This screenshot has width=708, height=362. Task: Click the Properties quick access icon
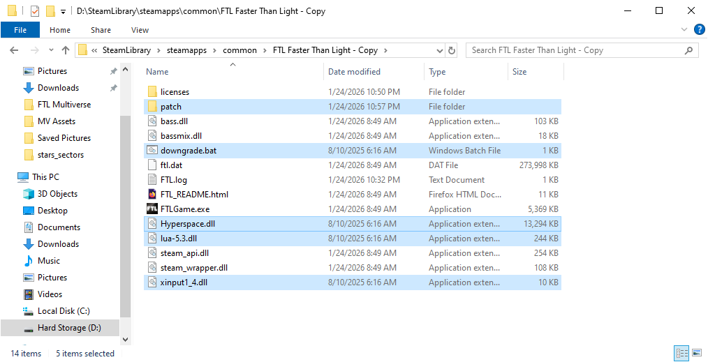[35, 11]
